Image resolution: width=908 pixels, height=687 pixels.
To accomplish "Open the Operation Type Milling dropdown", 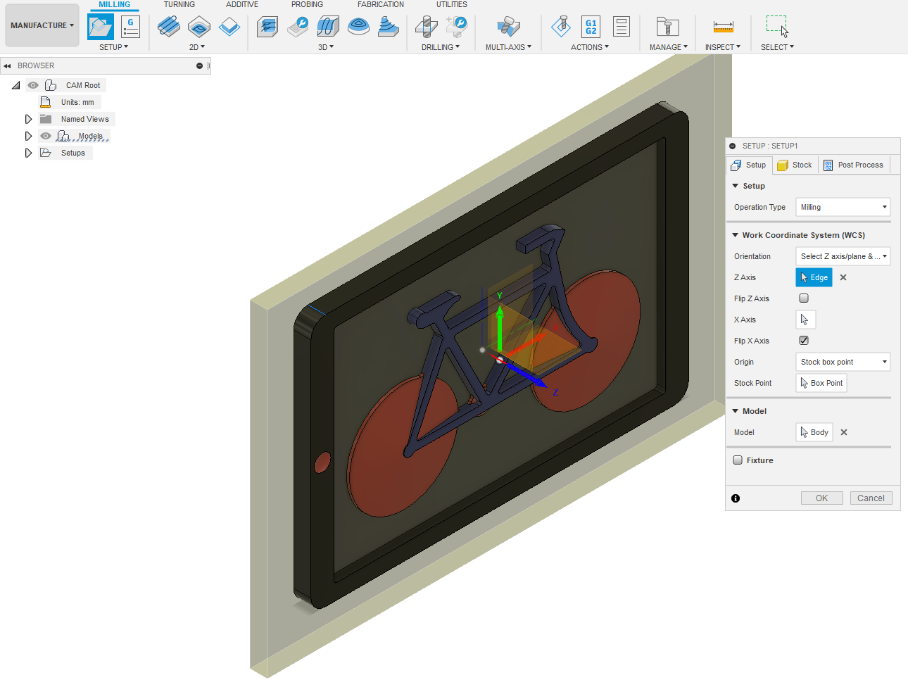I will click(x=843, y=207).
